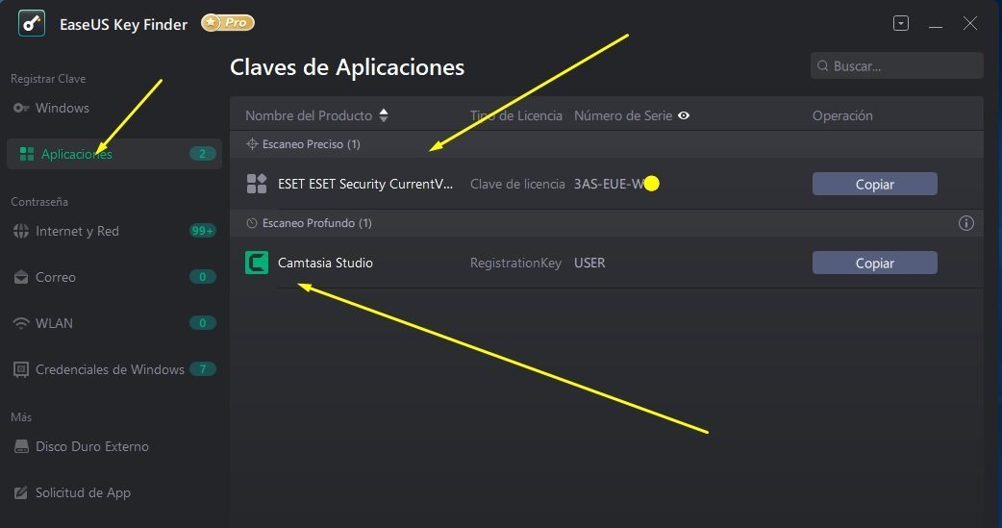
Task: Click the drive icon beside Disco Duro Externo
Action: (x=21, y=446)
